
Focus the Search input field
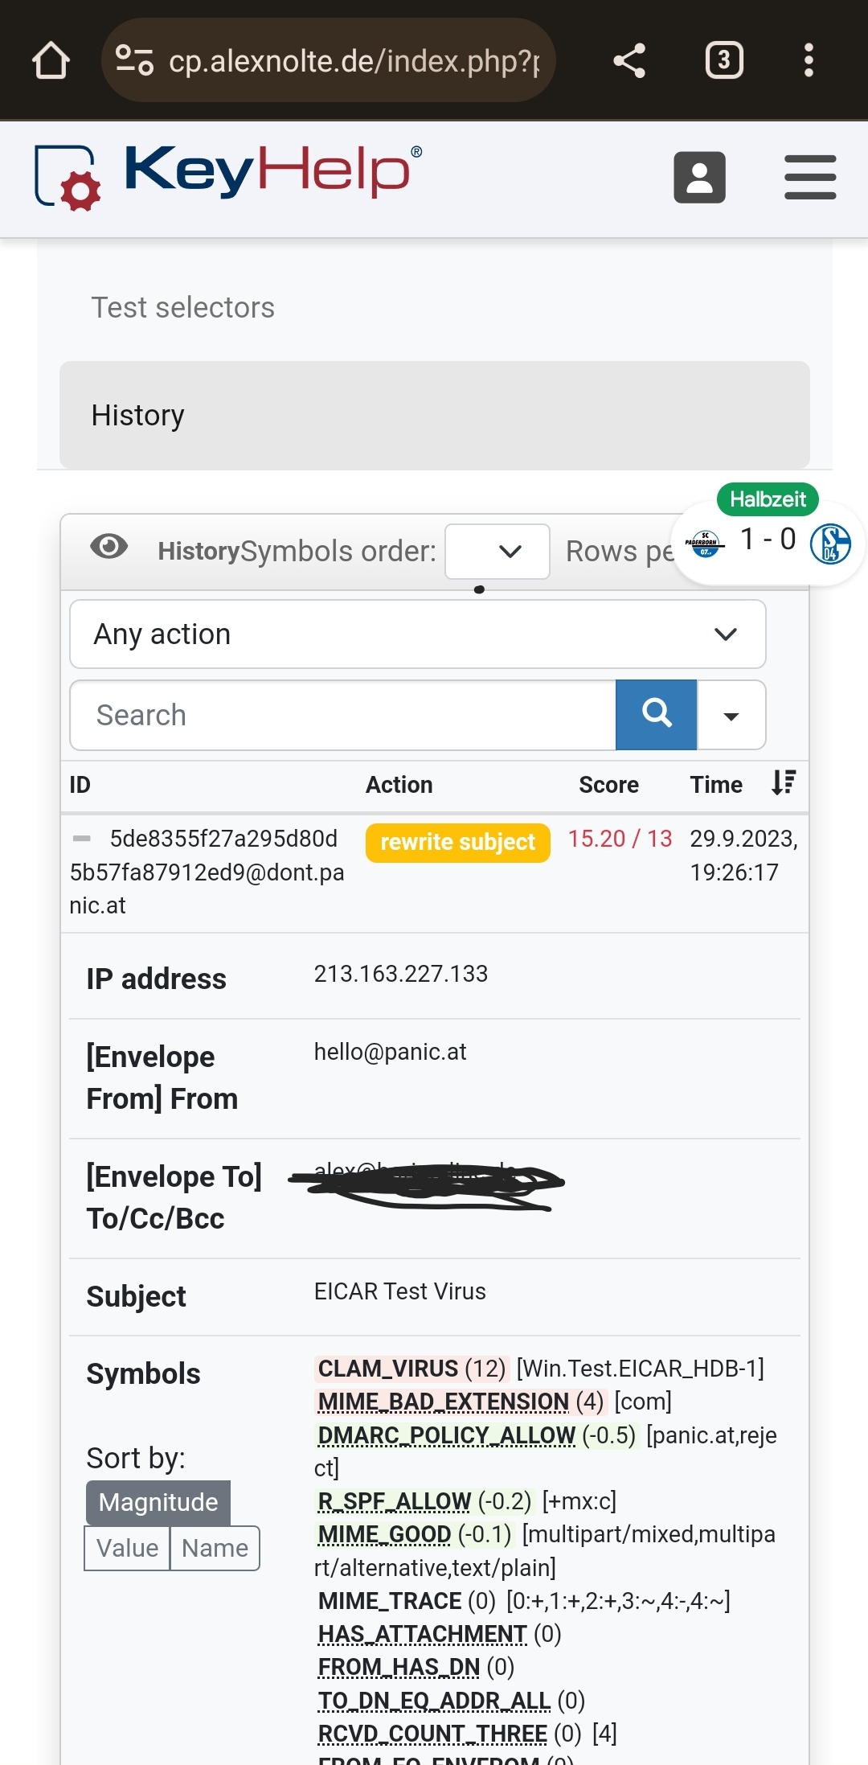tap(343, 715)
